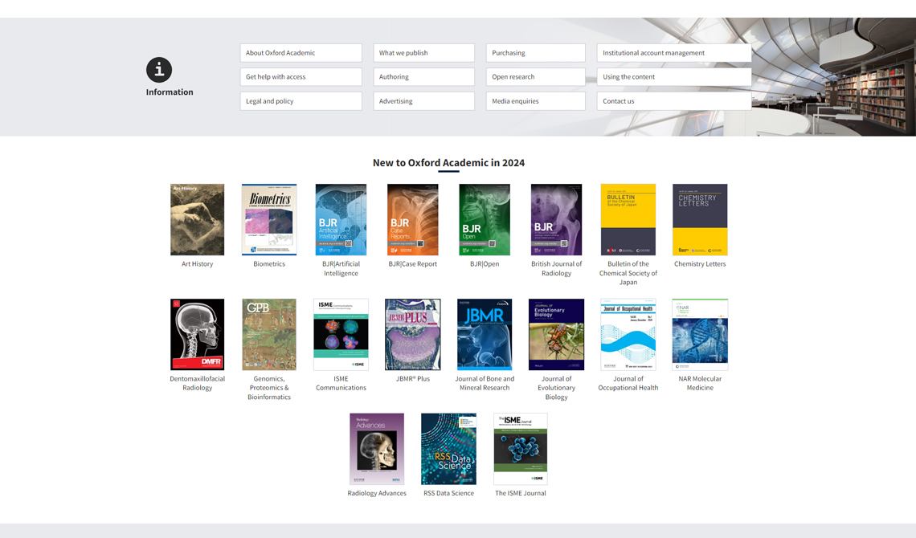The height and width of the screenshot is (538, 916).
Task: Open the Open research link
Action: tap(536, 76)
